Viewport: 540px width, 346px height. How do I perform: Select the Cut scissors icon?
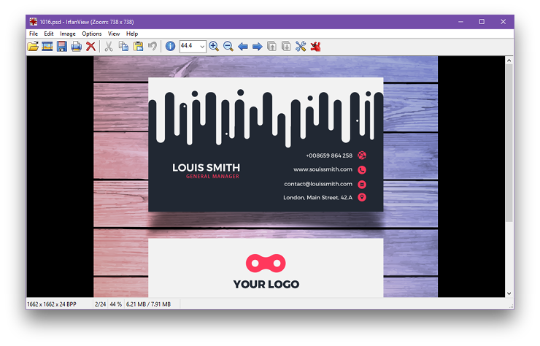pyautogui.click(x=109, y=47)
